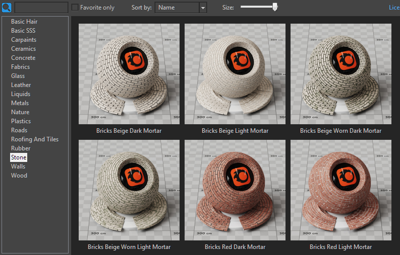Go to the Wood material category
This screenshot has width=400, height=255.
tap(19, 176)
